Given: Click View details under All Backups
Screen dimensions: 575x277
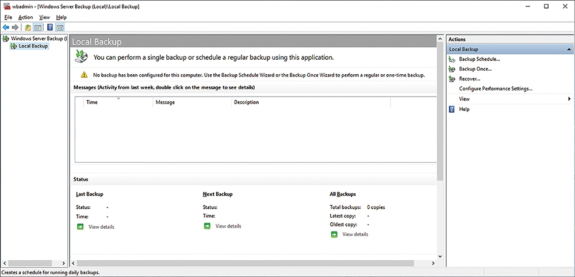Looking at the screenshot, I should click(355, 234).
